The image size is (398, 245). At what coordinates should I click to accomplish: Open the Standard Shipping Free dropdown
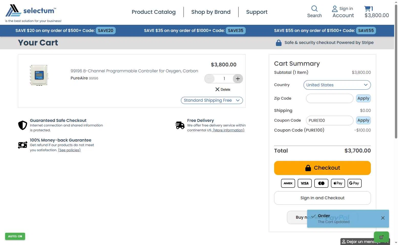(212, 100)
